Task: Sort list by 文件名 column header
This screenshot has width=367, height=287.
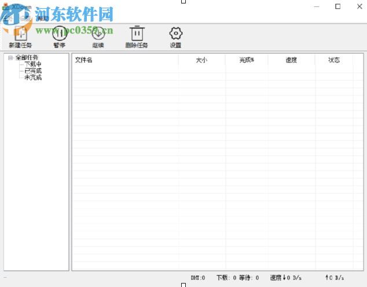Action: [x=126, y=60]
